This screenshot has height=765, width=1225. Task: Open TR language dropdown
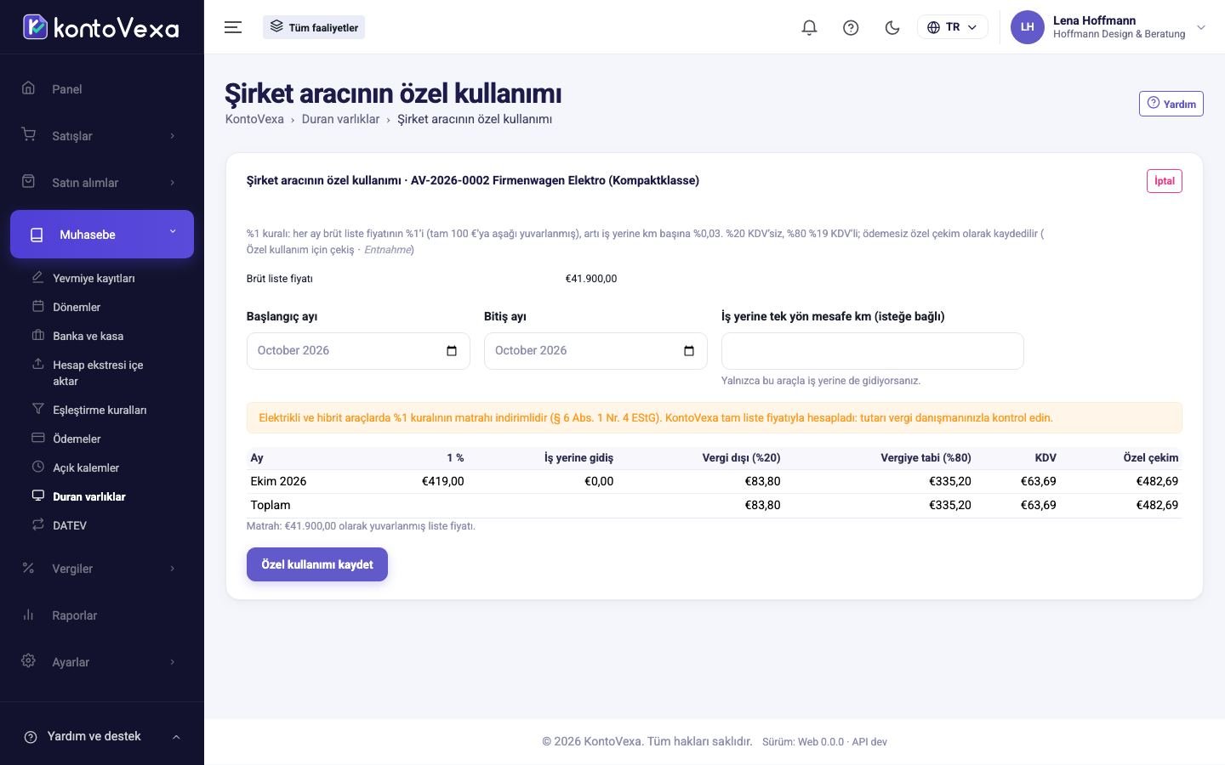[952, 27]
